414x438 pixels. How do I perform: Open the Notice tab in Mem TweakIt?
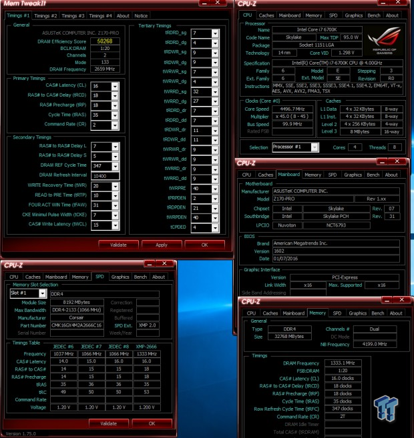point(141,16)
